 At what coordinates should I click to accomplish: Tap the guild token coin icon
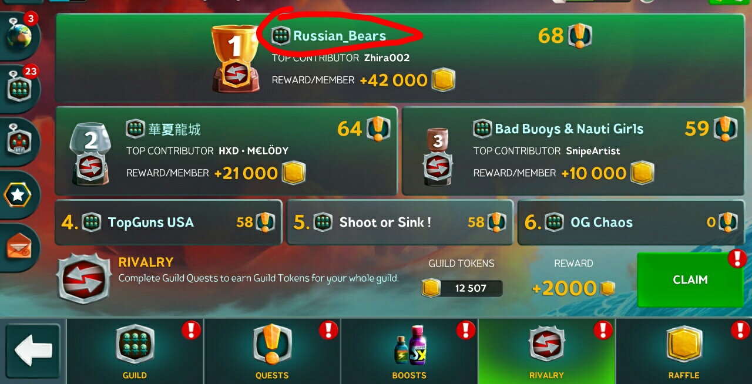[431, 288]
